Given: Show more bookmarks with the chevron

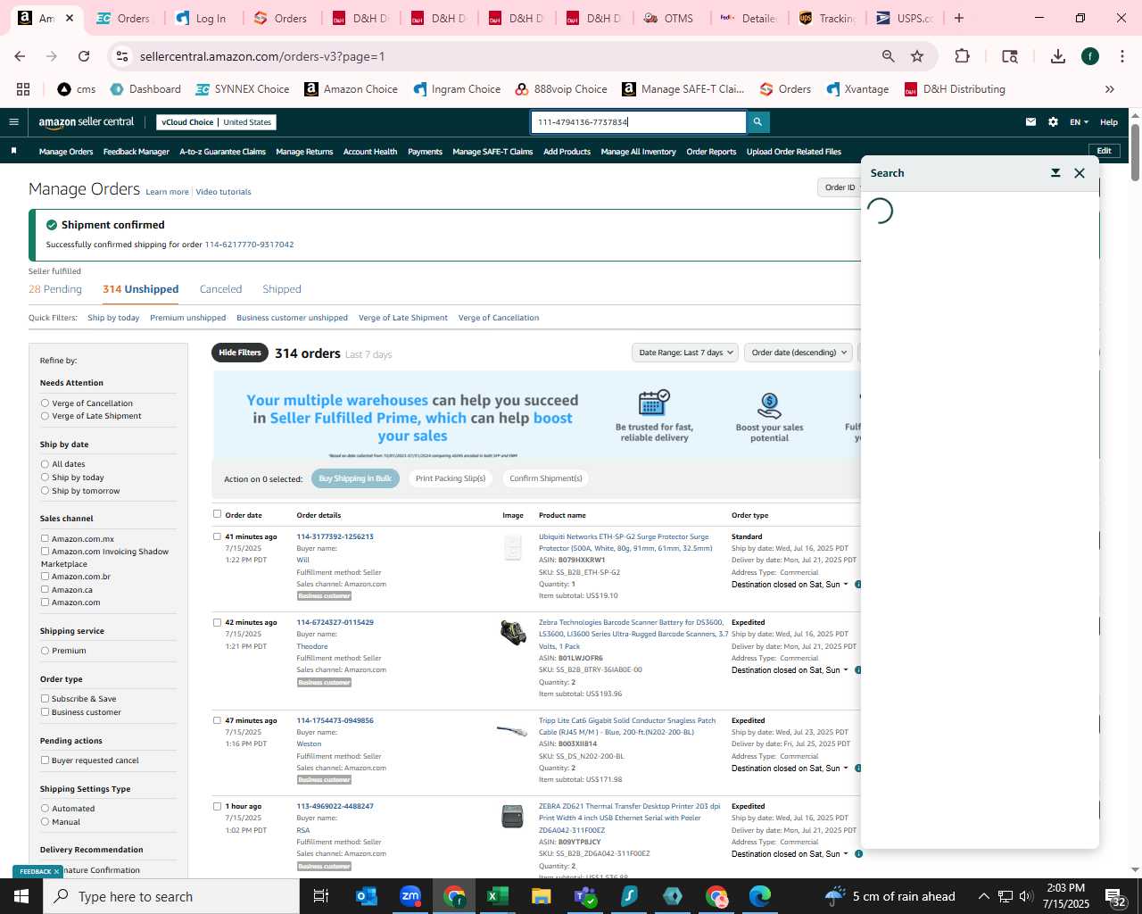Looking at the screenshot, I should pos(1110,89).
